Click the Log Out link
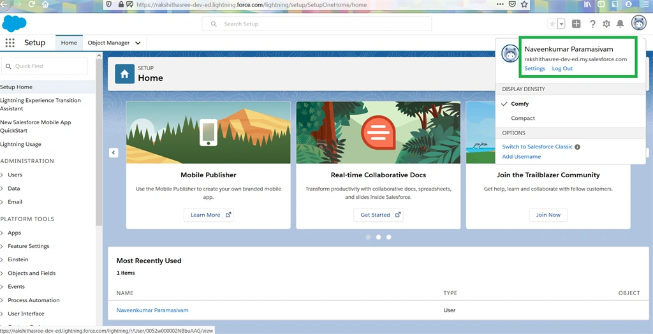 [562, 68]
